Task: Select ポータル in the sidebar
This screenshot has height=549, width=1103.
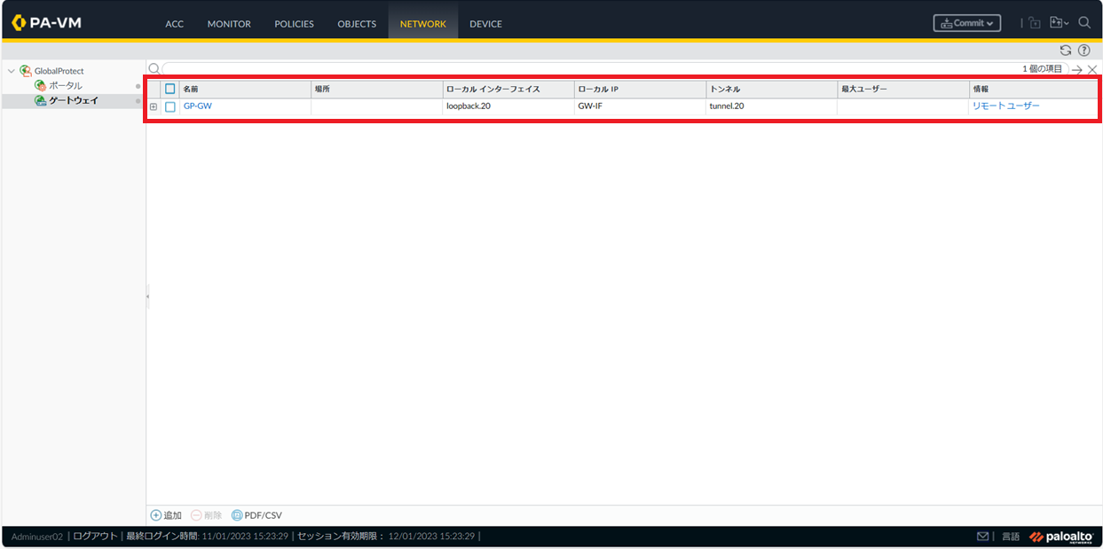Action: point(66,85)
